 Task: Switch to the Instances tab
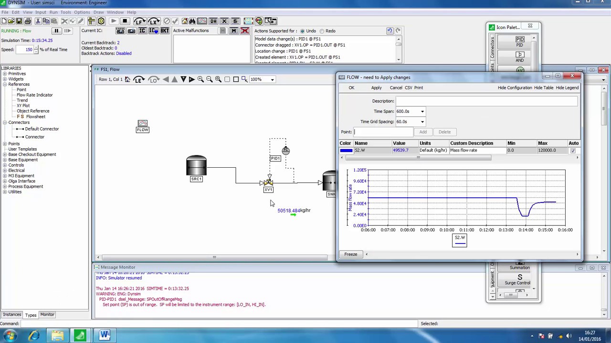(12, 314)
